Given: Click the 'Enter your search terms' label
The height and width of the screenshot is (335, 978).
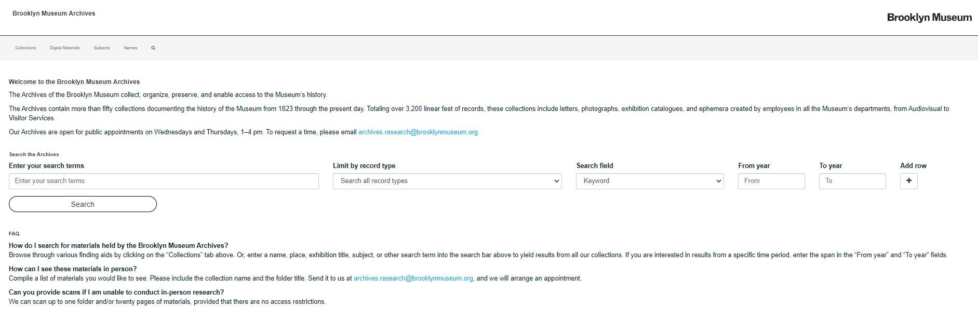Looking at the screenshot, I should point(46,166).
